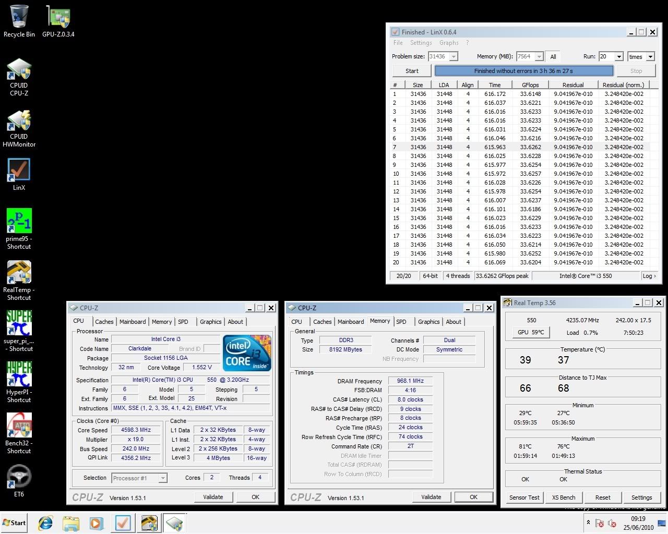This screenshot has width=668, height=534.
Task: Open the Settings menu in LinX
Action: (x=421, y=43)
